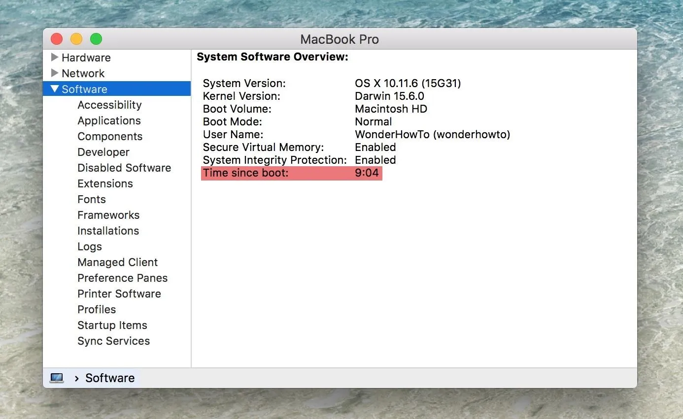Expand the Network disclosure triangle
This screenshot has width=683, height=419.
tap(55, 73)
